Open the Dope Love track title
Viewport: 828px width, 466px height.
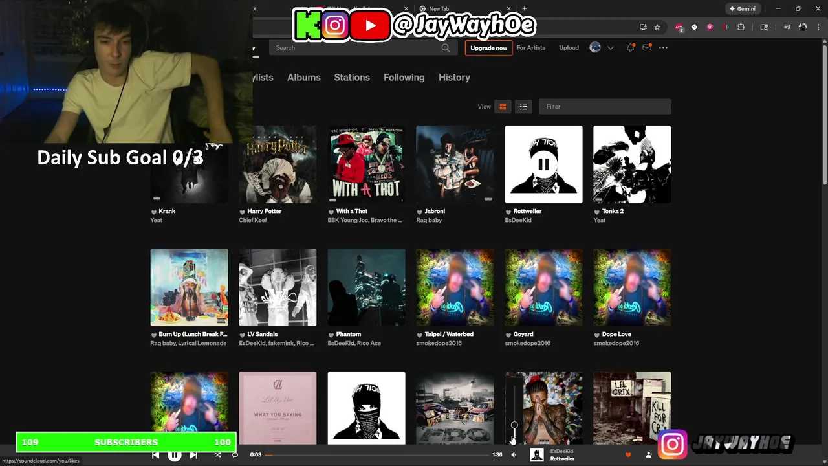(616, 334)
